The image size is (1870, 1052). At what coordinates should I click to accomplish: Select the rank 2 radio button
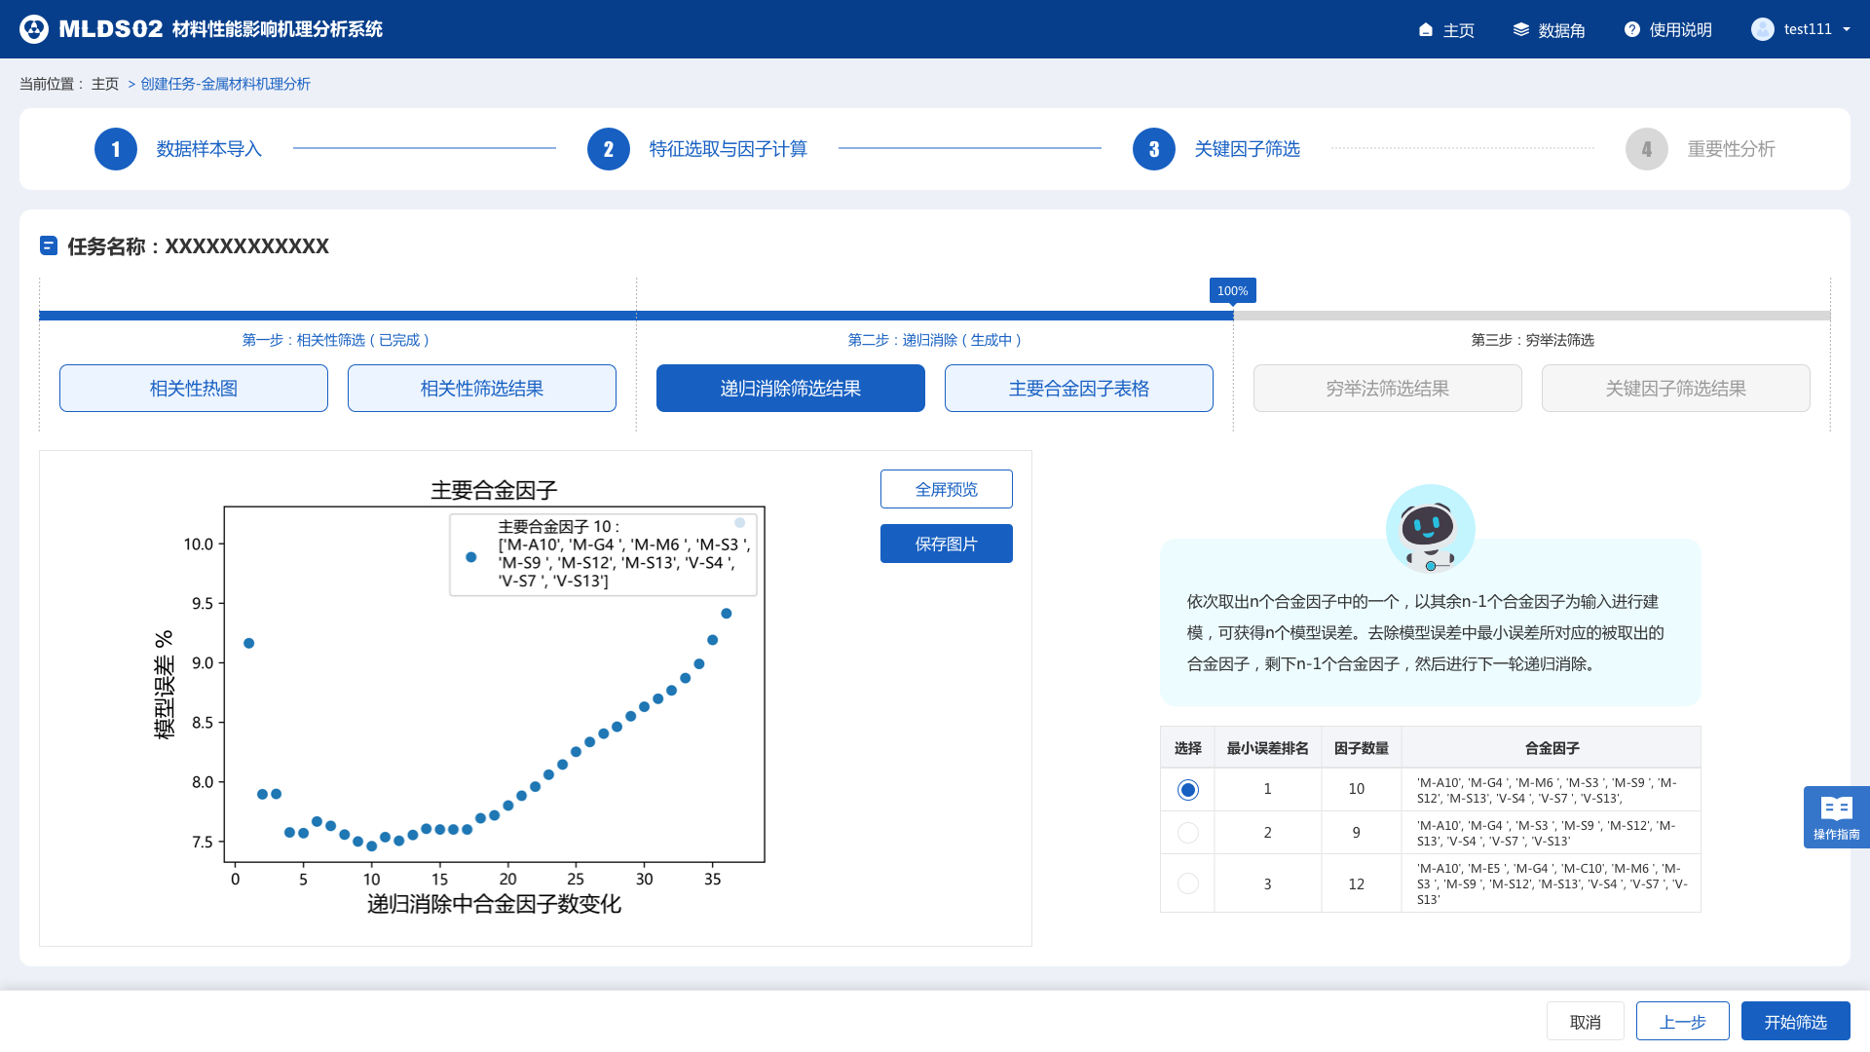pyautogui.click(x=1187, y=833)
